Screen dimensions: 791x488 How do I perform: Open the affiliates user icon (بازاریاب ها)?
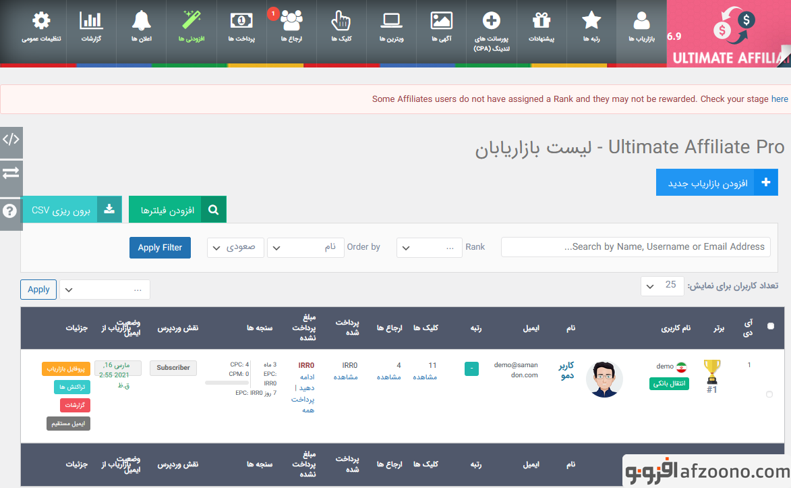641,21
